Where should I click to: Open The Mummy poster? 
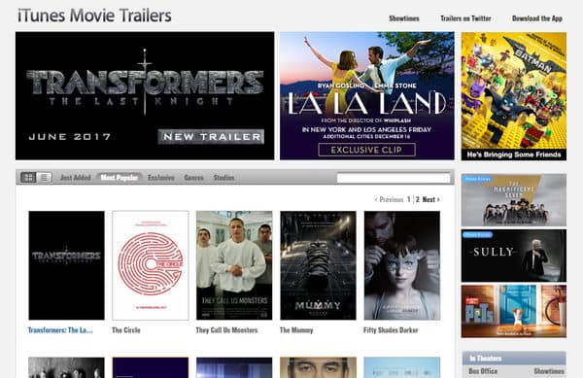click(318, 265)
